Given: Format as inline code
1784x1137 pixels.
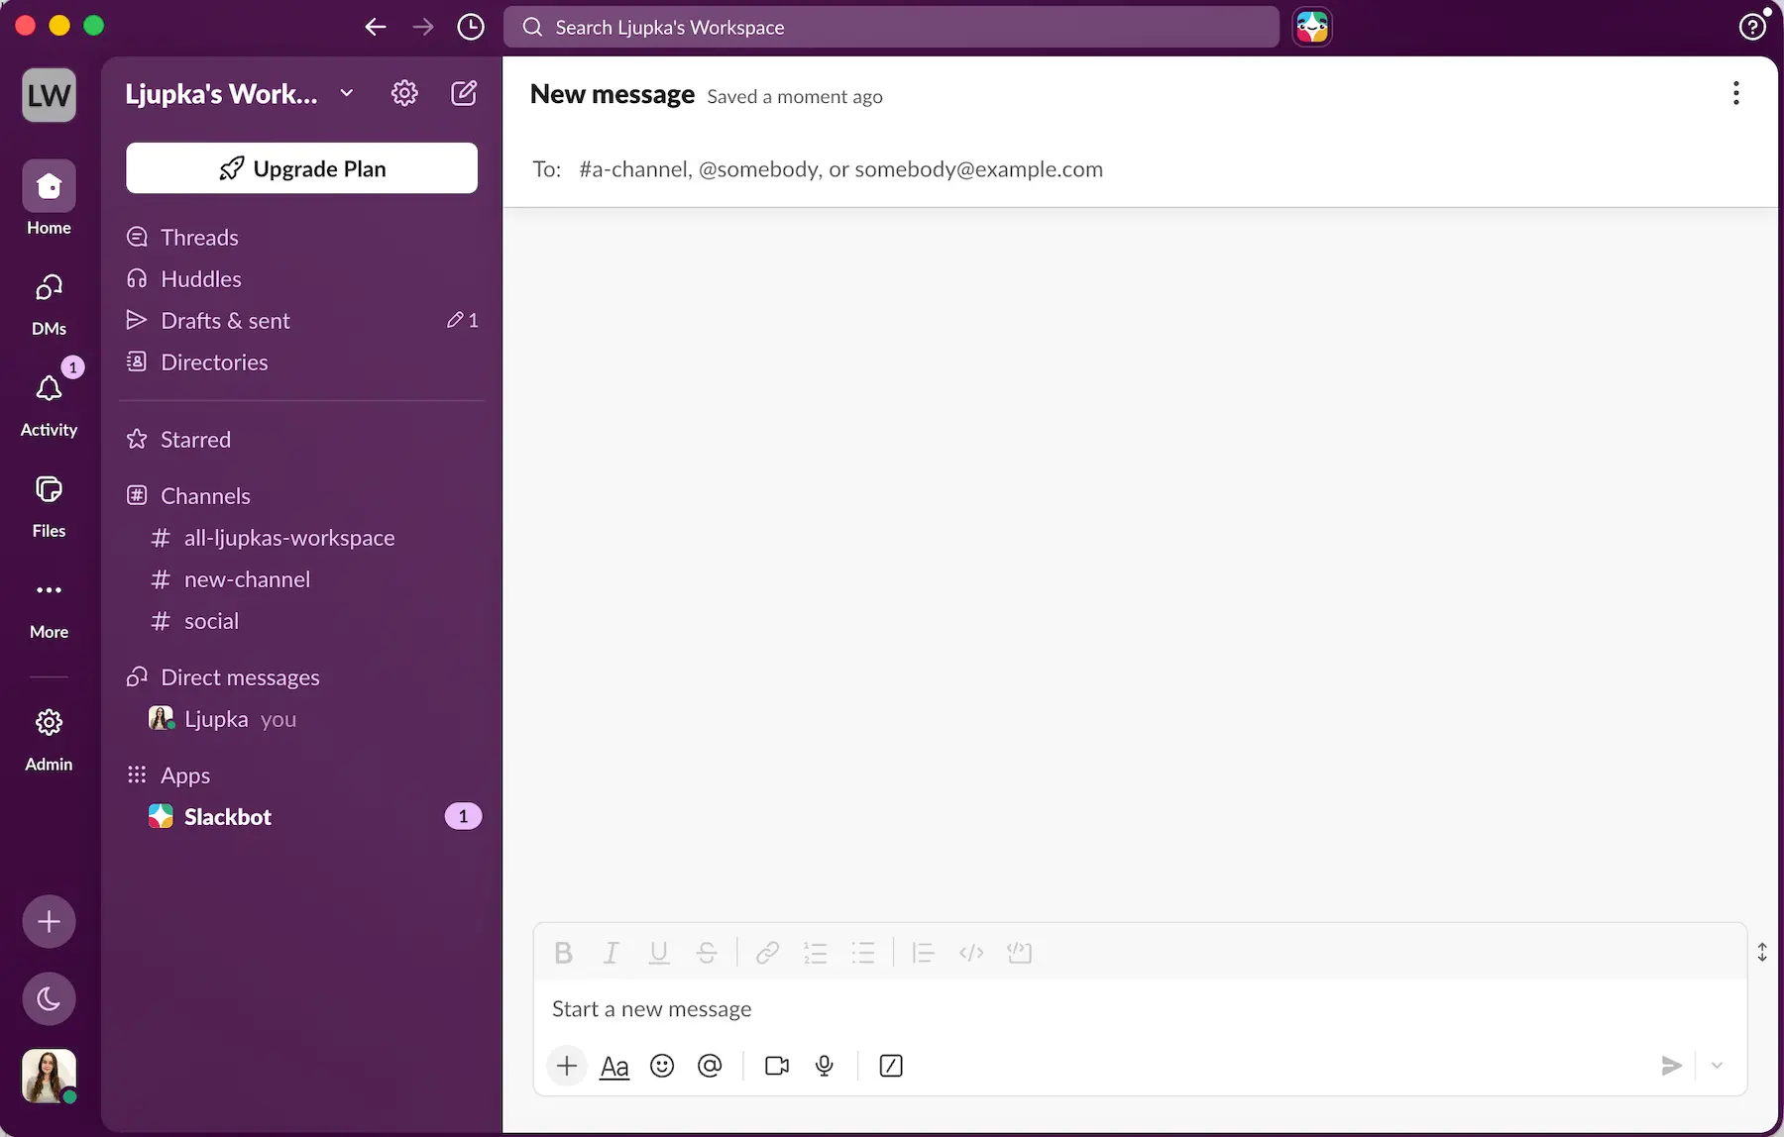Looking at the screenshot, I should click(x=971, y=953).
